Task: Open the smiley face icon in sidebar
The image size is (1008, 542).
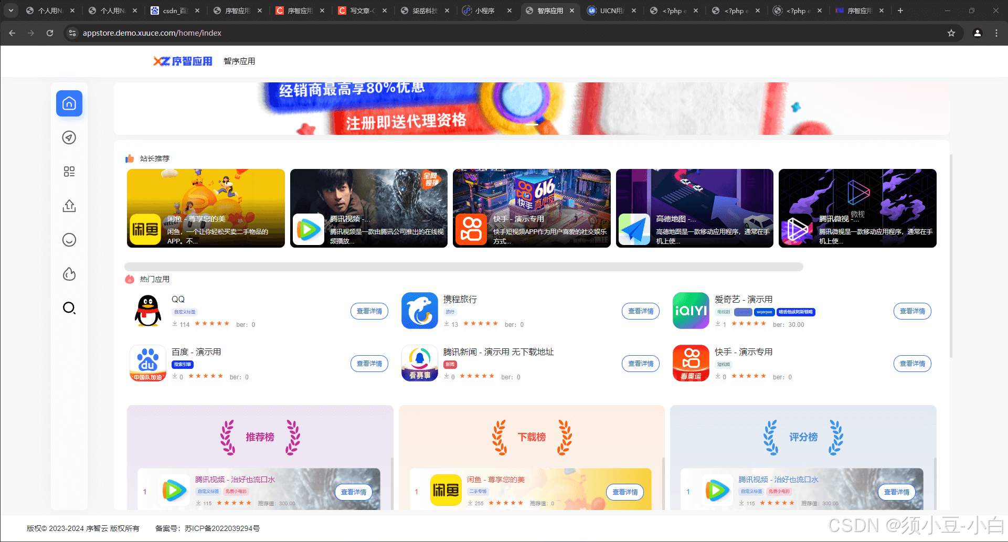Action: (x=69, y=240)
